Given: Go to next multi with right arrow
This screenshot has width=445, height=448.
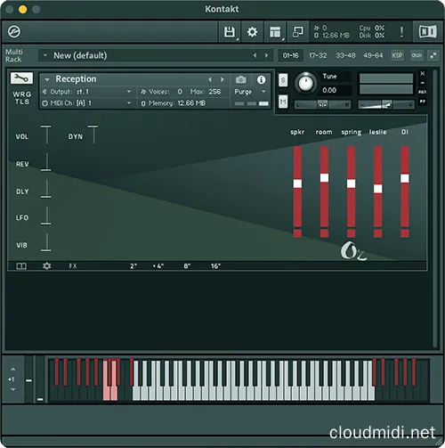Looking at the screenshot, I should (x=266, y=55).
